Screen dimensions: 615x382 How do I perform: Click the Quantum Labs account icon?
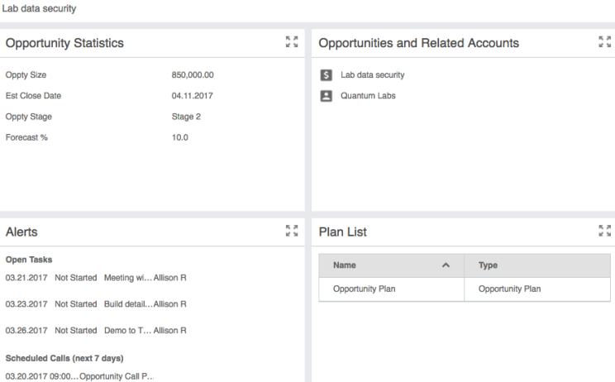click(x=326, y=95)
